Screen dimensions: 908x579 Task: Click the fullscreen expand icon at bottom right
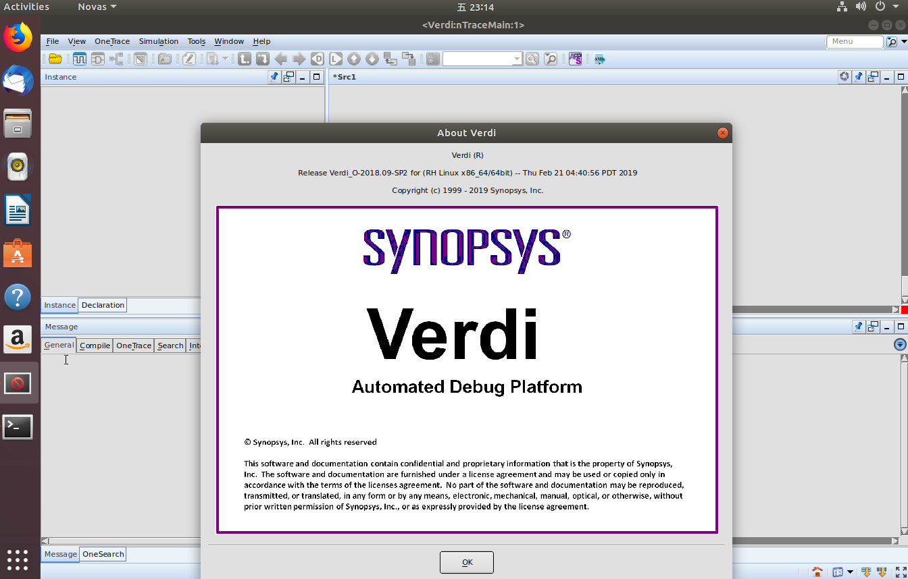(901, 572)
